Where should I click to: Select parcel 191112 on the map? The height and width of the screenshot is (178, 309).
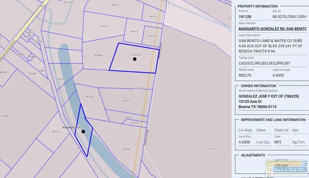[x=134, y=32]
